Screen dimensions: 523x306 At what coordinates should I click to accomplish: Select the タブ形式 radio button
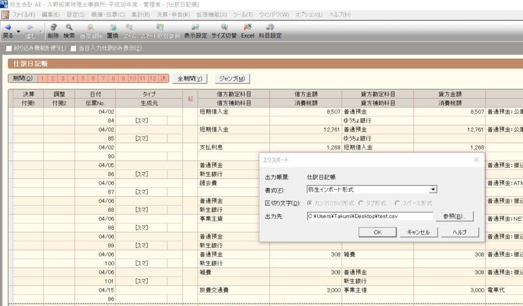[x=361, y=203]
